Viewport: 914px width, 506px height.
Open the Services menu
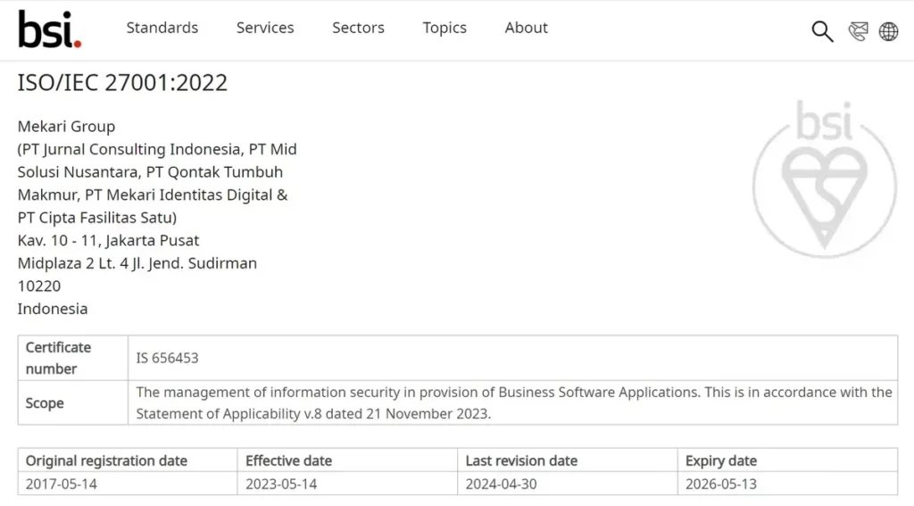pos(265,28)
